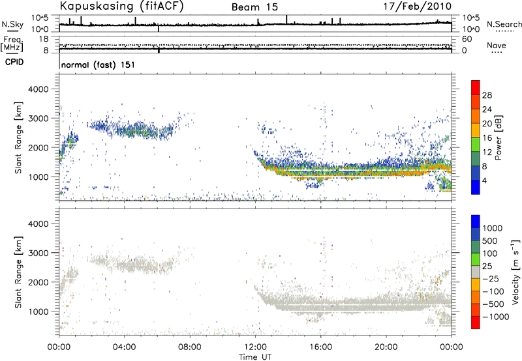Viewport: 522px width, 361px height.
Task: Pick the red segment of Power color bar
Action: click(476, 87)
